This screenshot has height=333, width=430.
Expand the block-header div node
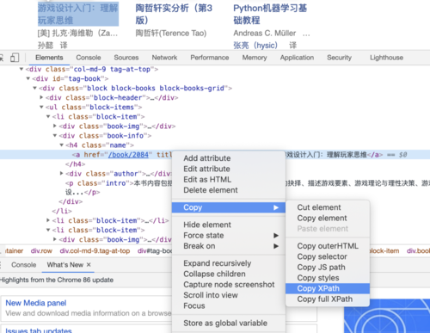[x=41, y=97]
